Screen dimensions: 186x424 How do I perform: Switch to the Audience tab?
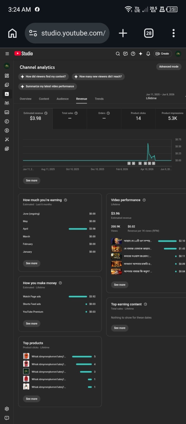click(62, 99)
